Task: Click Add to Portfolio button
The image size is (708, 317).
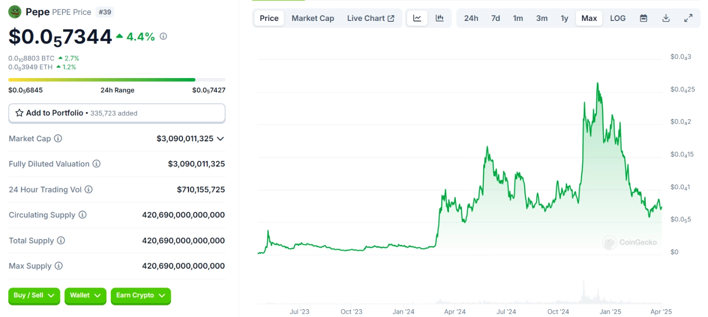Action: [117, 113]
